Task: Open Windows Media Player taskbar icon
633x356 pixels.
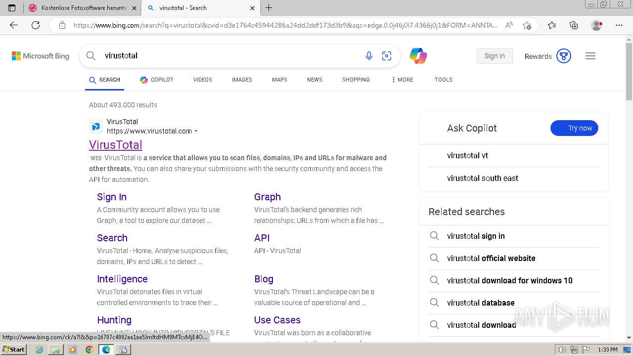Action: pos(73,350)
